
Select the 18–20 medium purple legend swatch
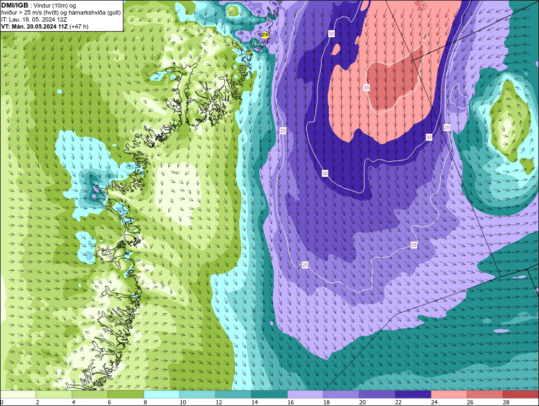pyautogui.click(x=341, y=394)
